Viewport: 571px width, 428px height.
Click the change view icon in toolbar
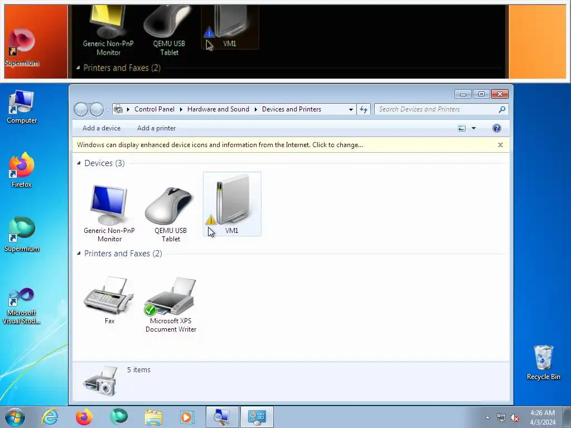462,128
